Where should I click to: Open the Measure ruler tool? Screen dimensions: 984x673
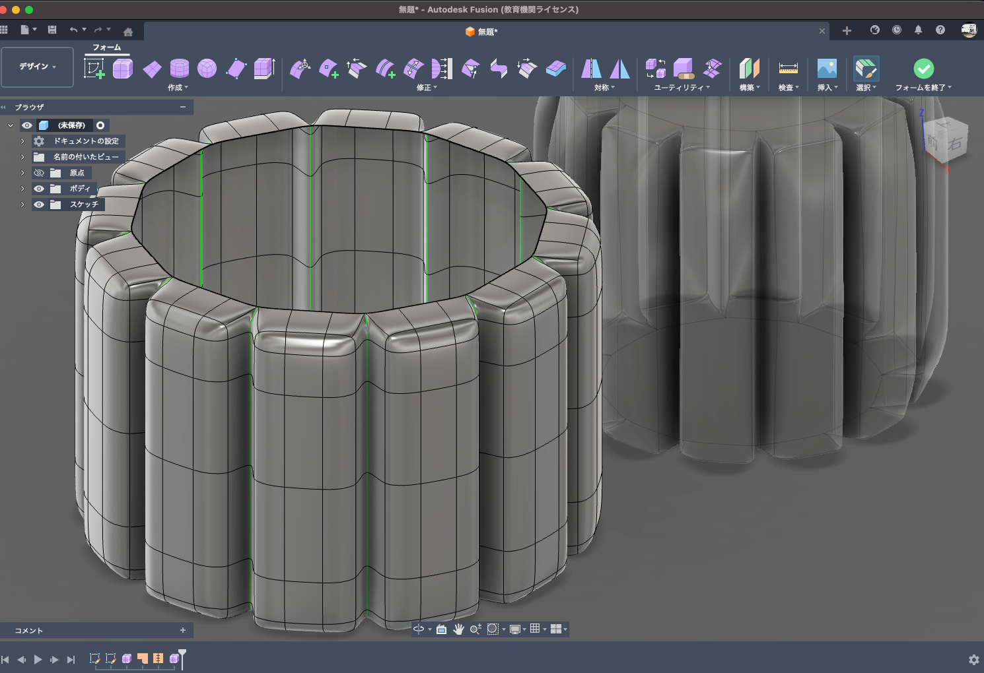point(788,69)
